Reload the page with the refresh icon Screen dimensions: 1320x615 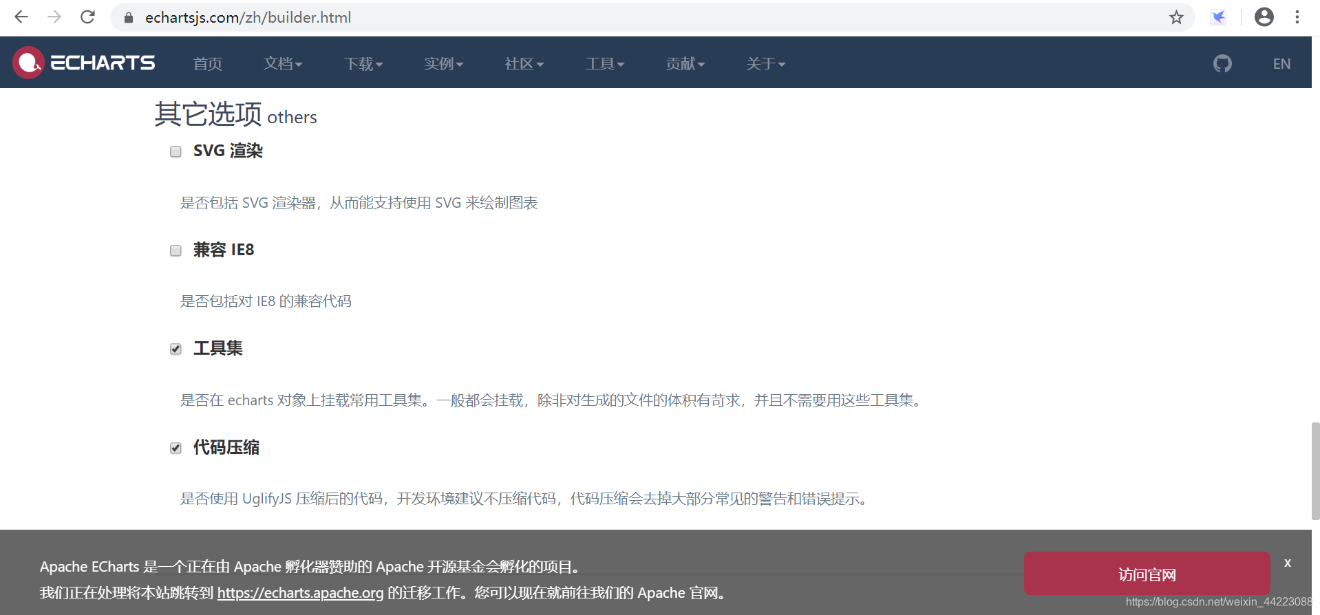(87, 17)
